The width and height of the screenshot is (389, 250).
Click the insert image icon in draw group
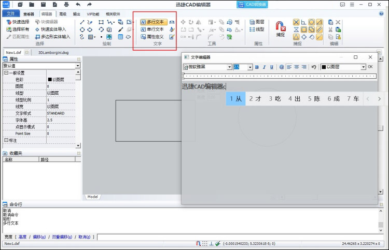coord(109,37)
